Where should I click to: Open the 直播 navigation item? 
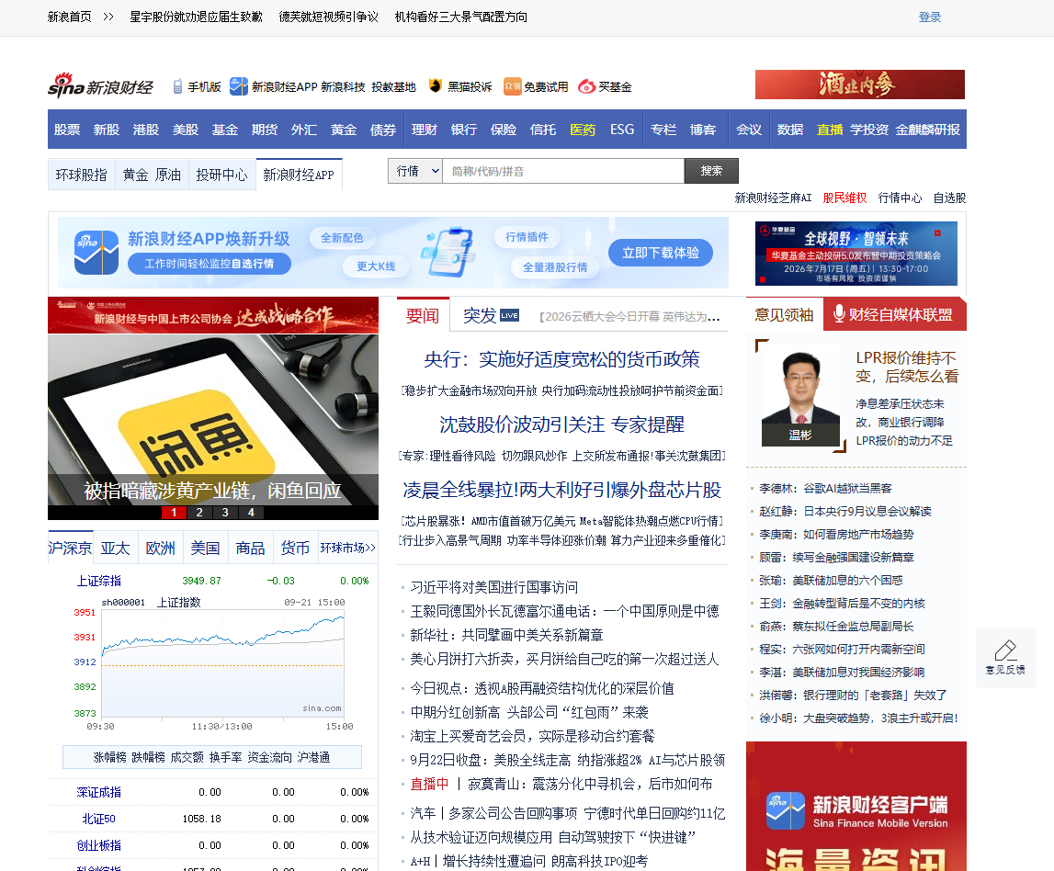[830, 130]
